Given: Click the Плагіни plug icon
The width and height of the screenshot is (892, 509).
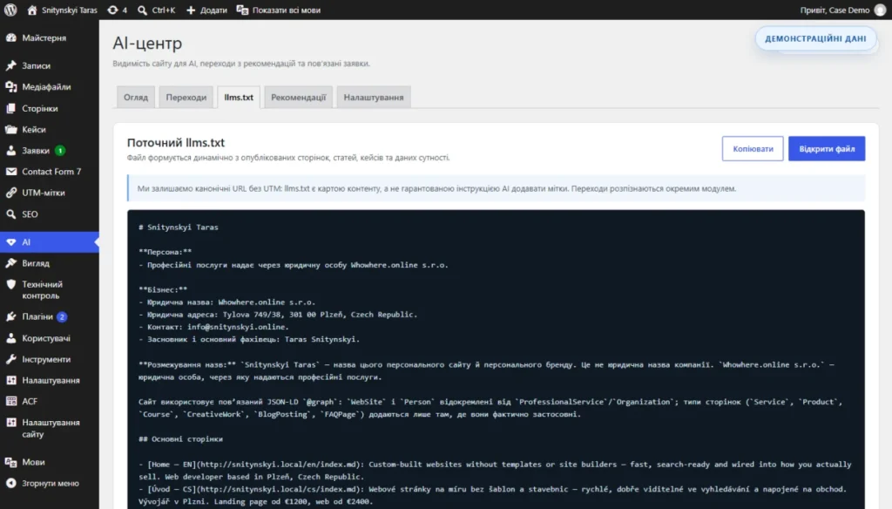Looking at the screenshot, I should (x=10, y=316).
